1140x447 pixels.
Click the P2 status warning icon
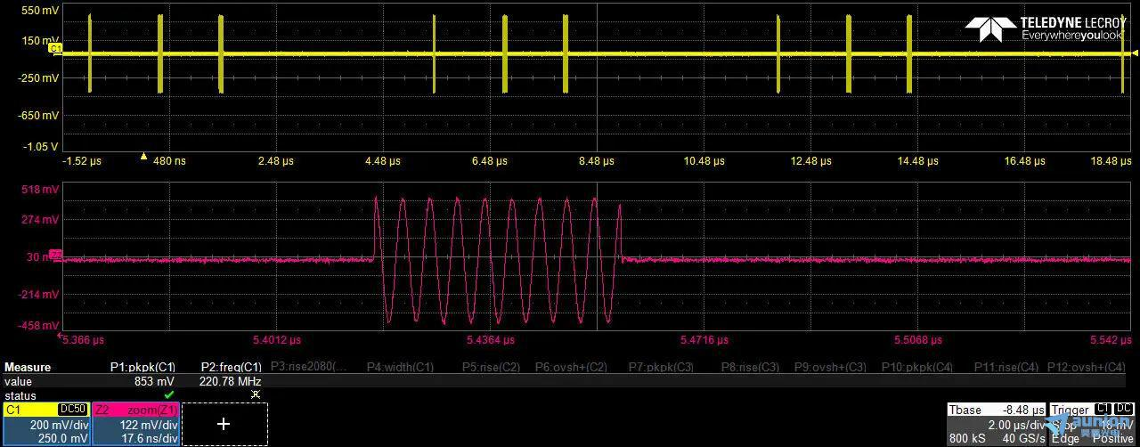255,394
